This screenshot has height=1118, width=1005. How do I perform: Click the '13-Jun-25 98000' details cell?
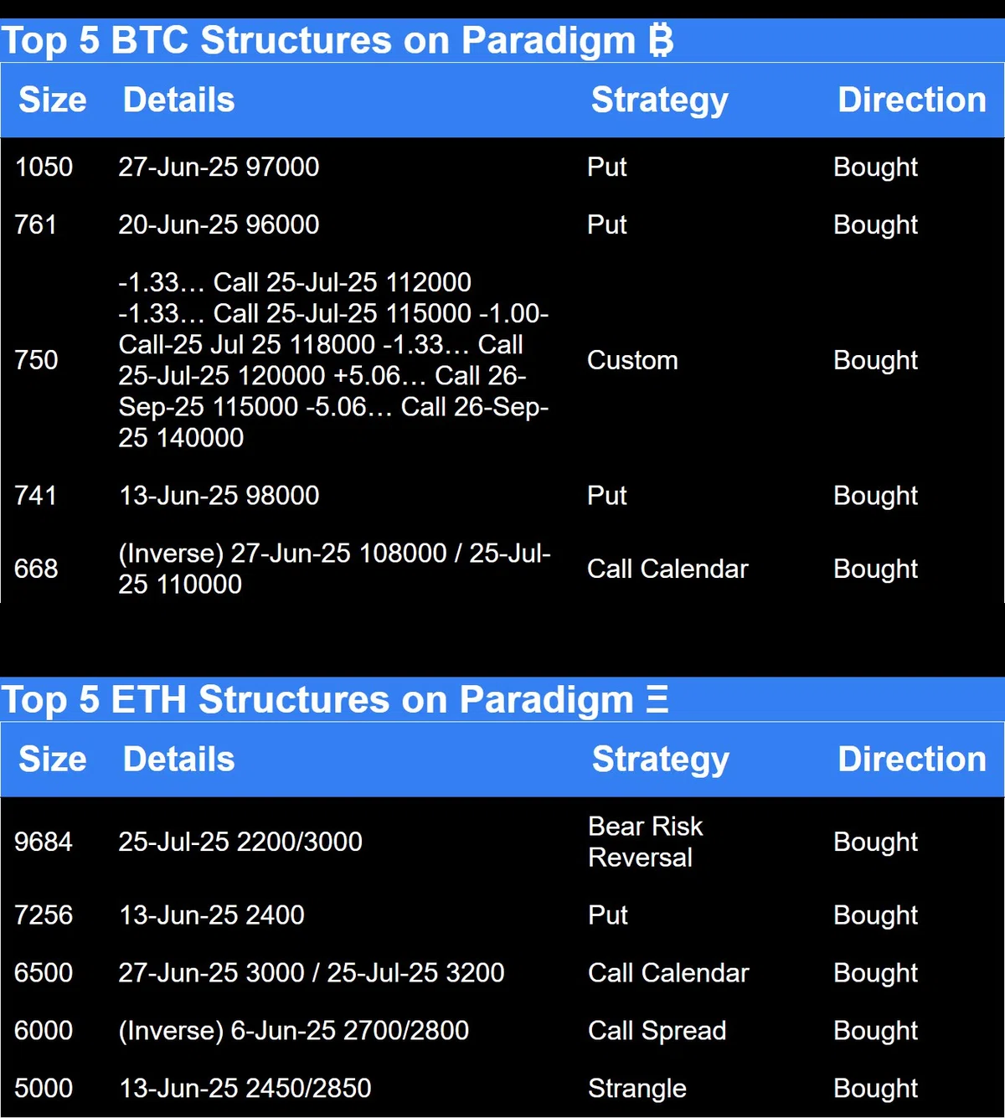[219, 495]
